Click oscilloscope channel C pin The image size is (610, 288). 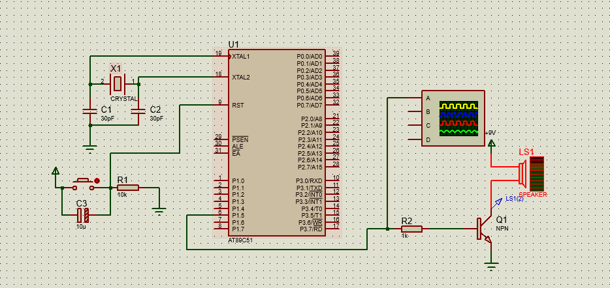415,126
